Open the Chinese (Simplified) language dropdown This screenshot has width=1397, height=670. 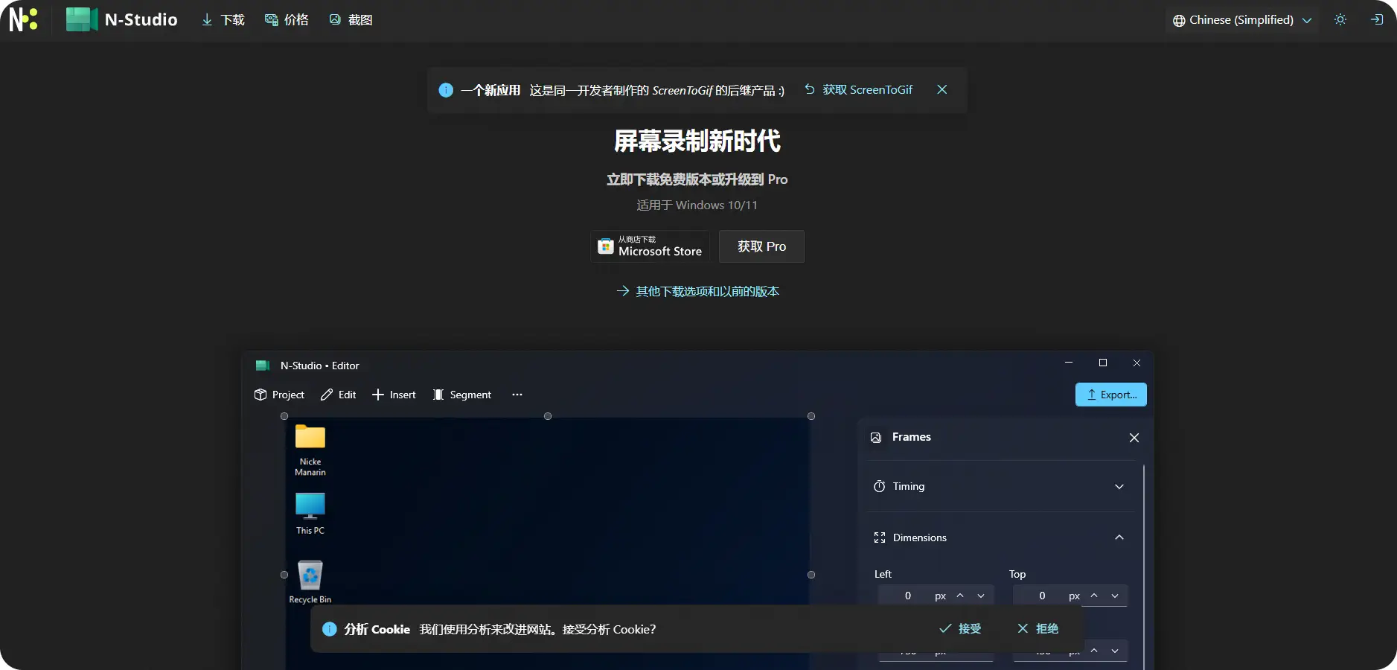pos(1241,20)
